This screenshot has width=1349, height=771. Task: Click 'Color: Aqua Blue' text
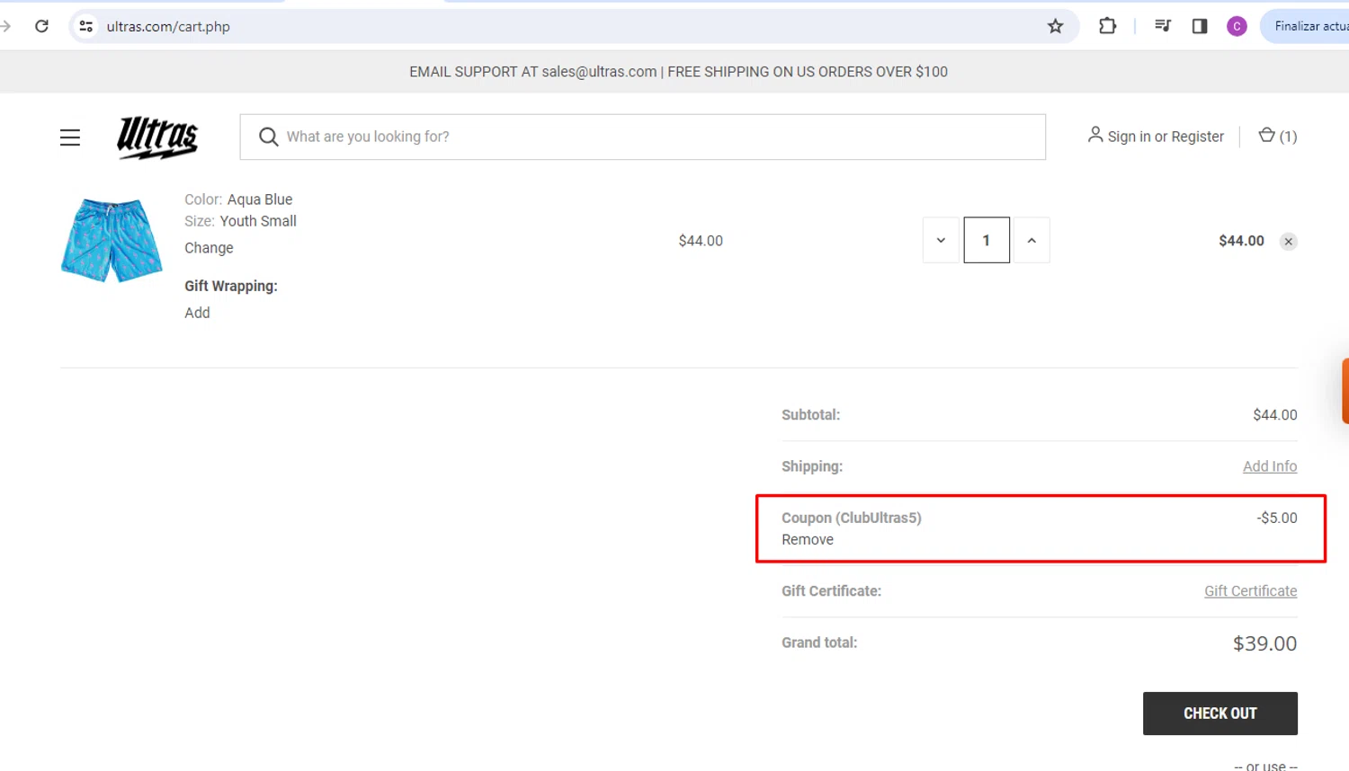point(238,199)
